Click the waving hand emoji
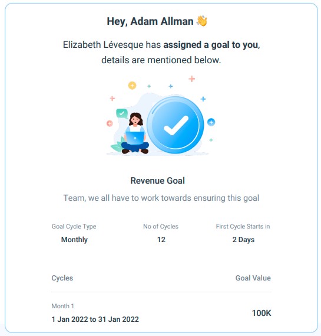 pos(202,21)
